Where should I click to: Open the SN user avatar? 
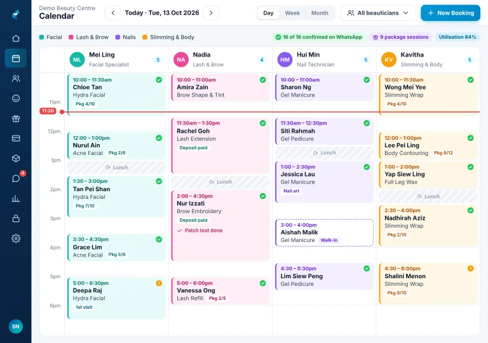(15, 326)
